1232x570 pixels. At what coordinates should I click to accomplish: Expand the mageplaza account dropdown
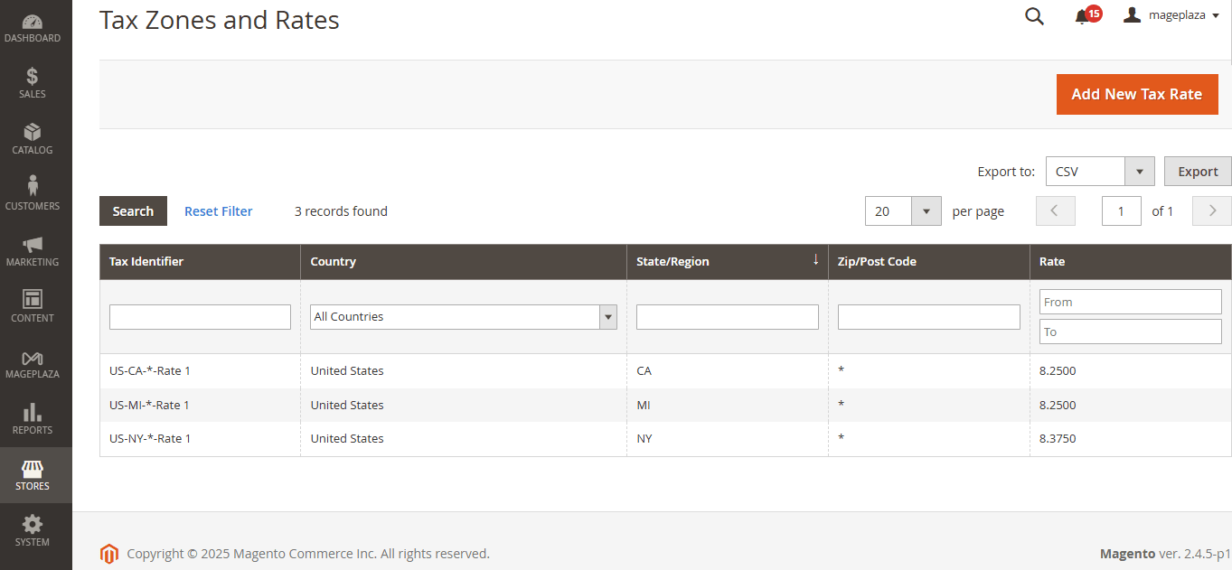point(1171,15)
